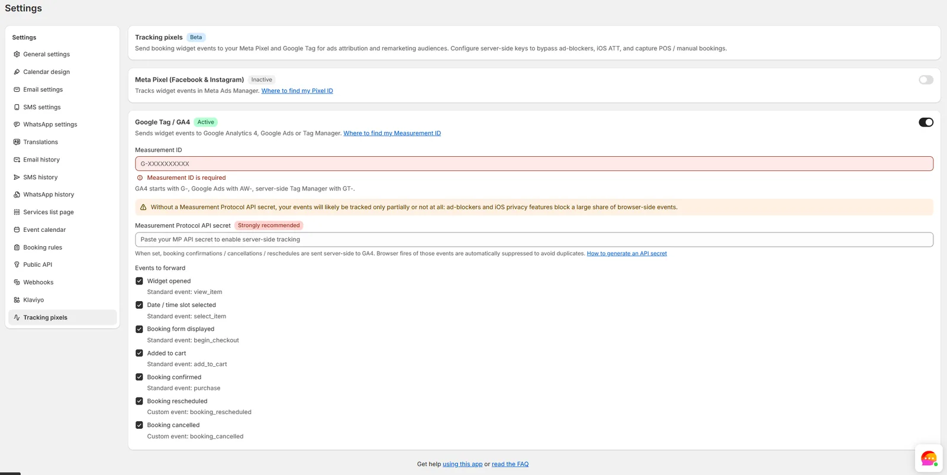Click the Services list page icon
This screenshot has height=475, width=947.
click(x=17, y=212)
